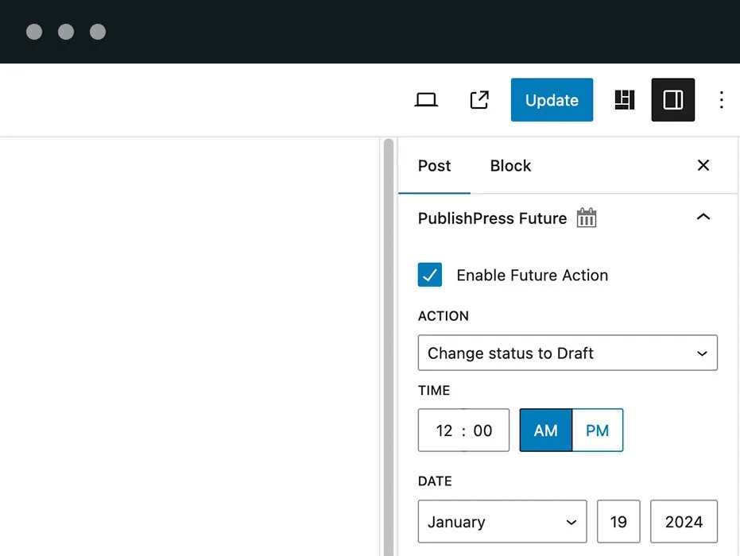This screenshot has height=556, width=740.
Task: Open the block patterns grid icon
Action: [625, 100]
